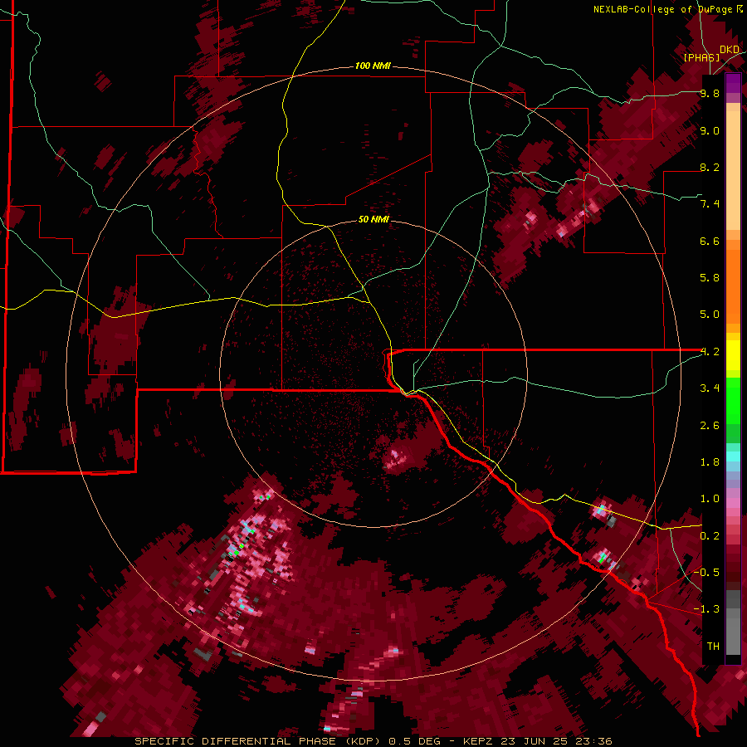
Task: Click the 1.8 value on the color scale
Action: click(x=710, y=462)
